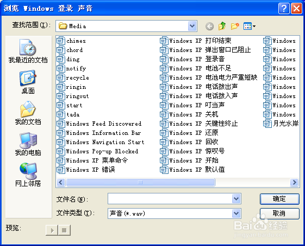Select the 月光水岸 file icon

[x=267, y=124]
